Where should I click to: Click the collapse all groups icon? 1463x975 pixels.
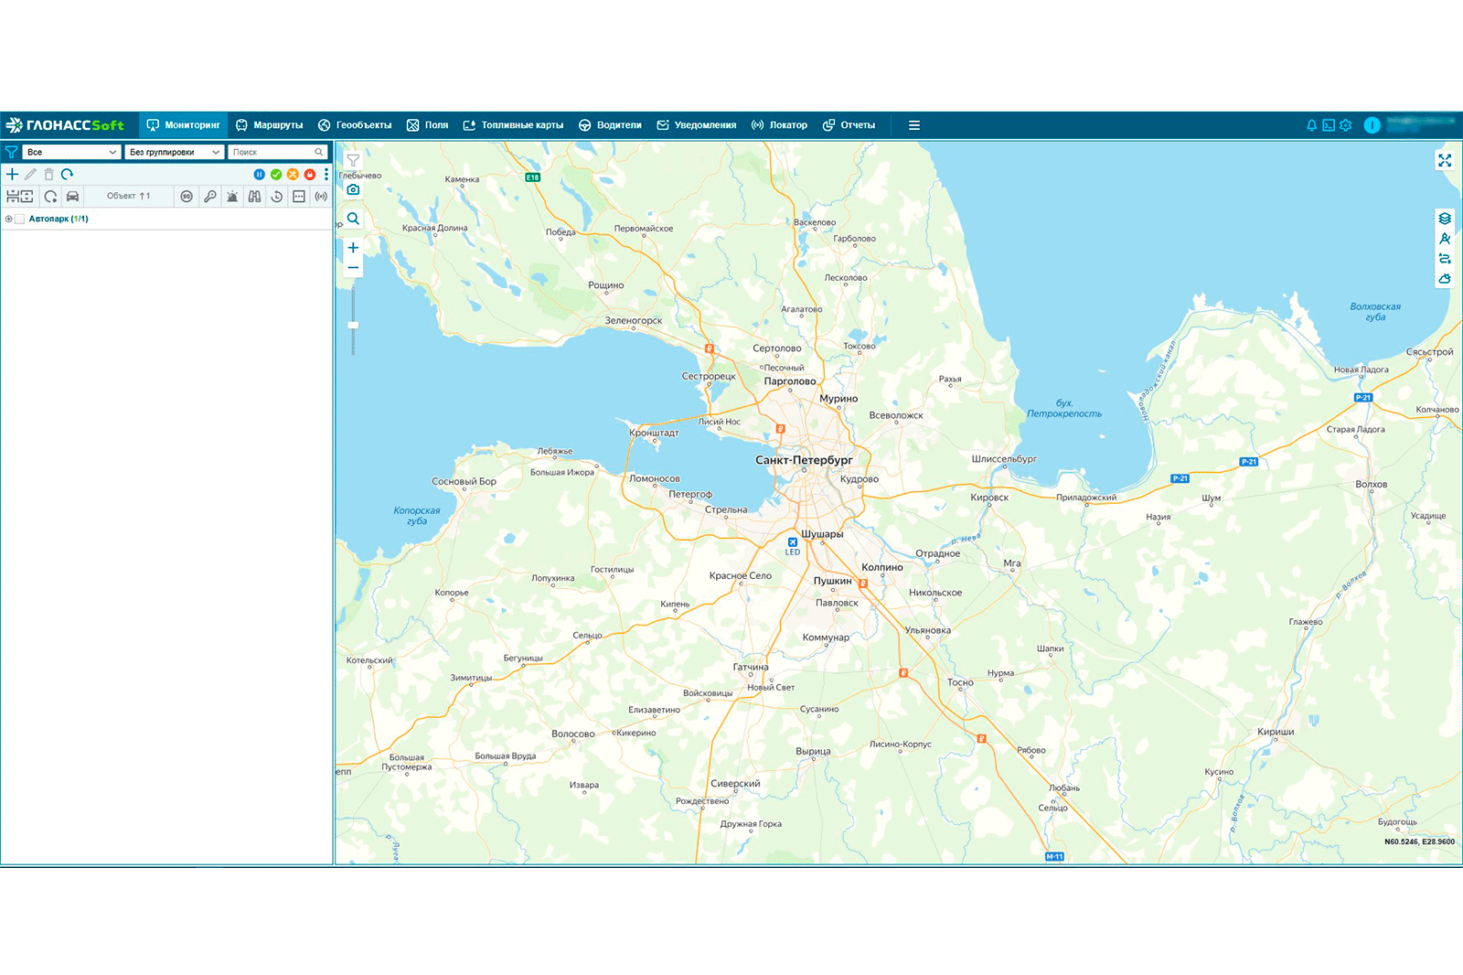(13, 196)
